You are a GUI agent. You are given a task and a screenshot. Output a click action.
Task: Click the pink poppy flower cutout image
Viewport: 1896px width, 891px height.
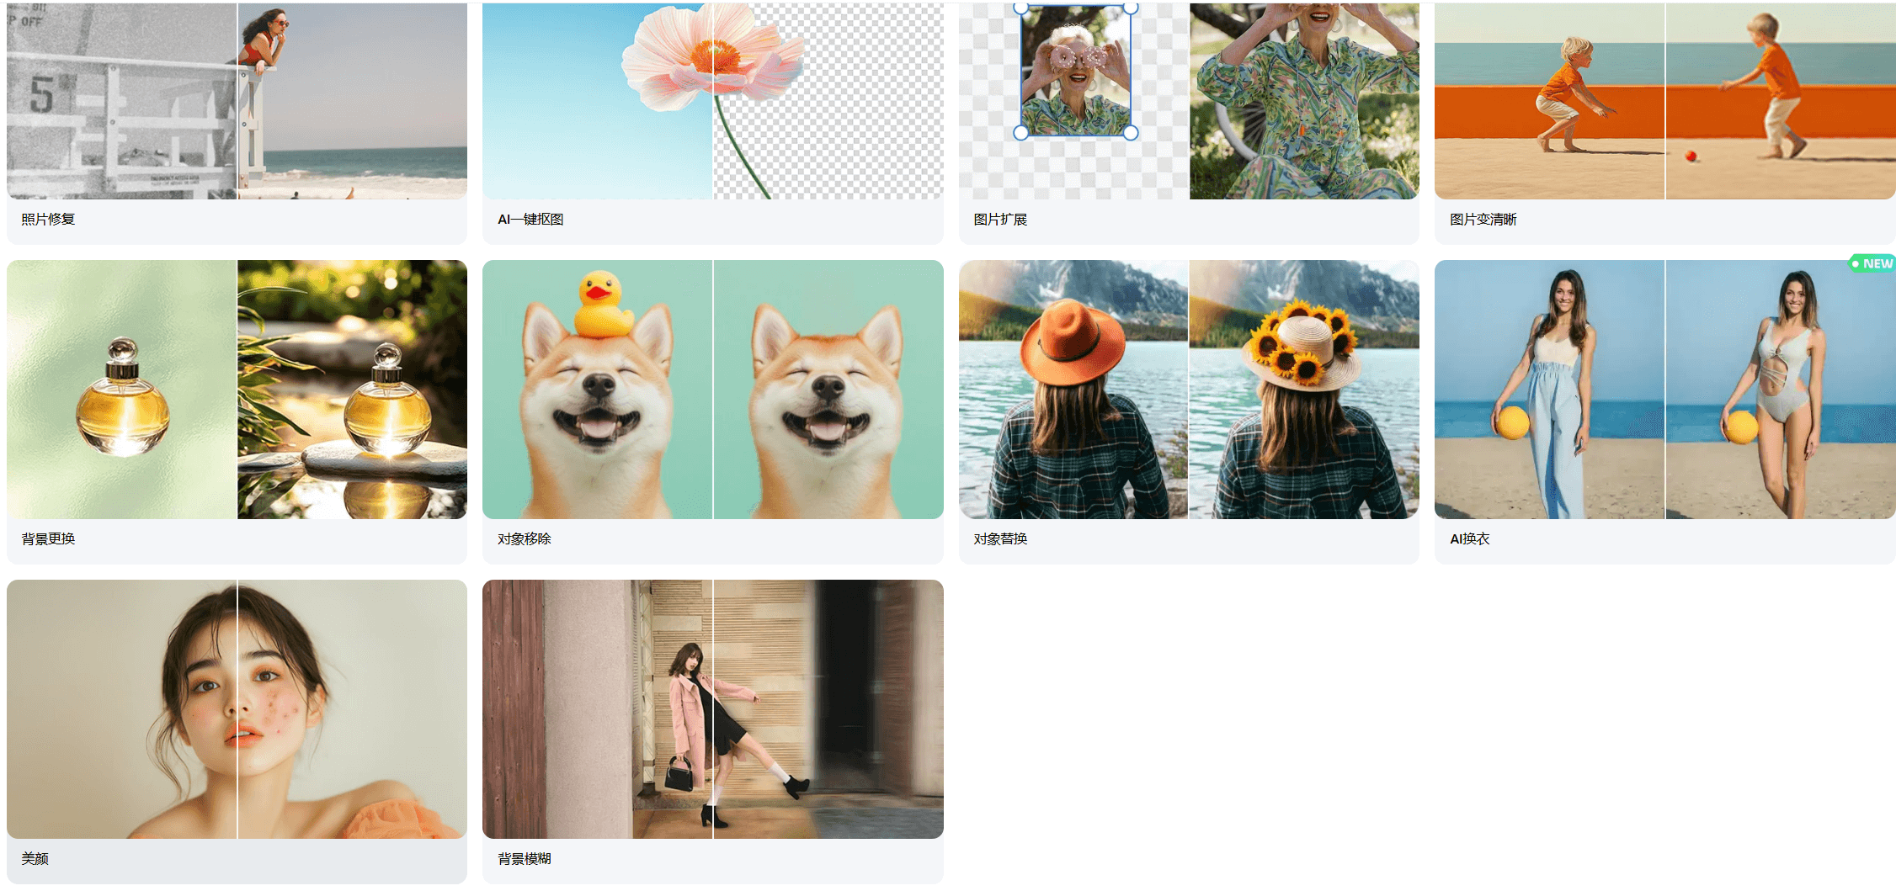click(712, 101)
